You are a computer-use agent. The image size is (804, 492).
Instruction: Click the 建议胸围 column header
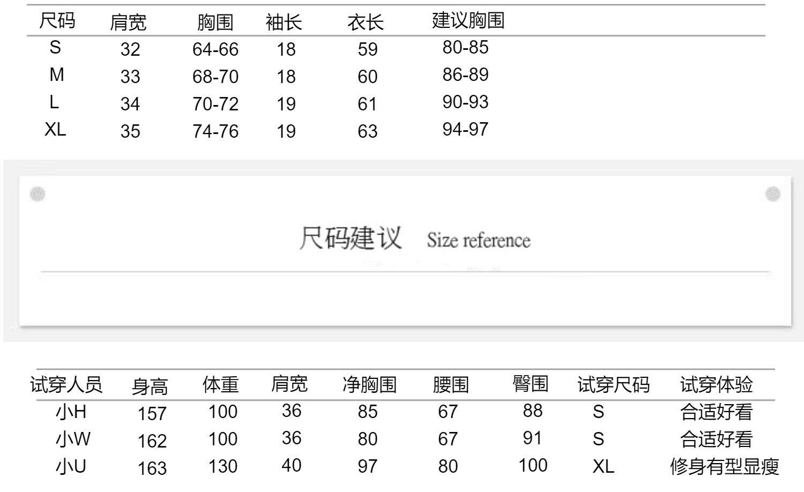(x=468, y=20)
